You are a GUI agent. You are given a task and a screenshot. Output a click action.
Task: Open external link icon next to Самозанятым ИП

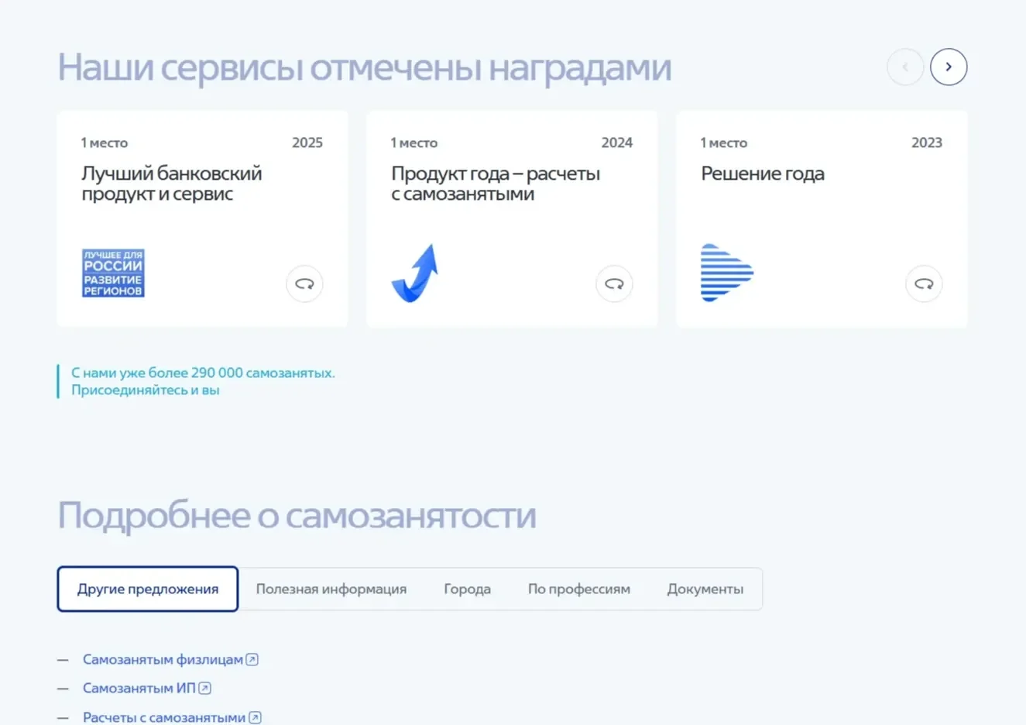pos(204,688)
